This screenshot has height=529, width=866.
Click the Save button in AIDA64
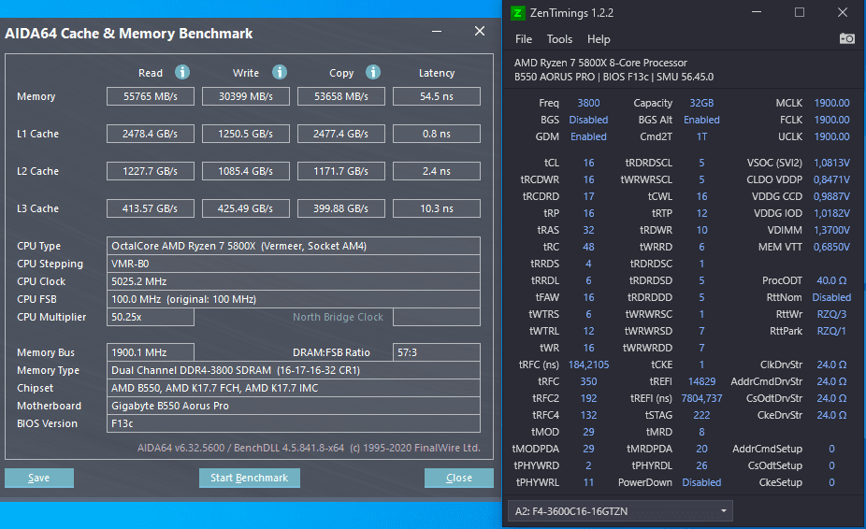[x=39, y=478]
